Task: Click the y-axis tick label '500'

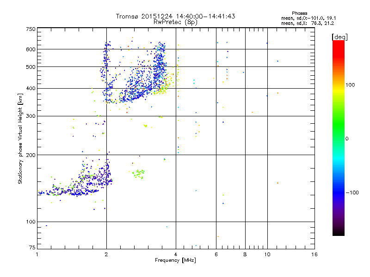Action: click(x=31, y=67)
